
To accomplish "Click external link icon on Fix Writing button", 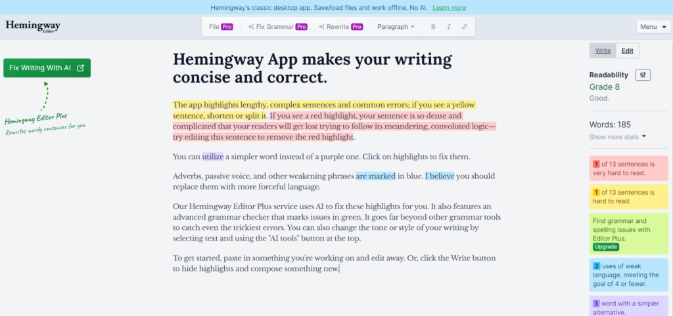I will pos(81,68).
